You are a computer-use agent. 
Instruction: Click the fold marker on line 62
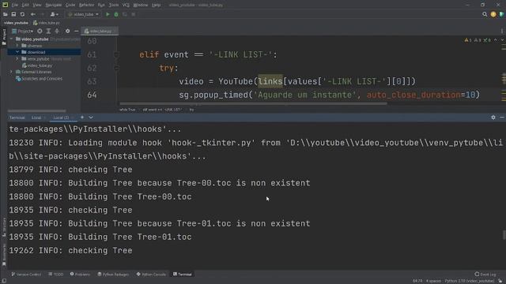click(x=116, y=68)
